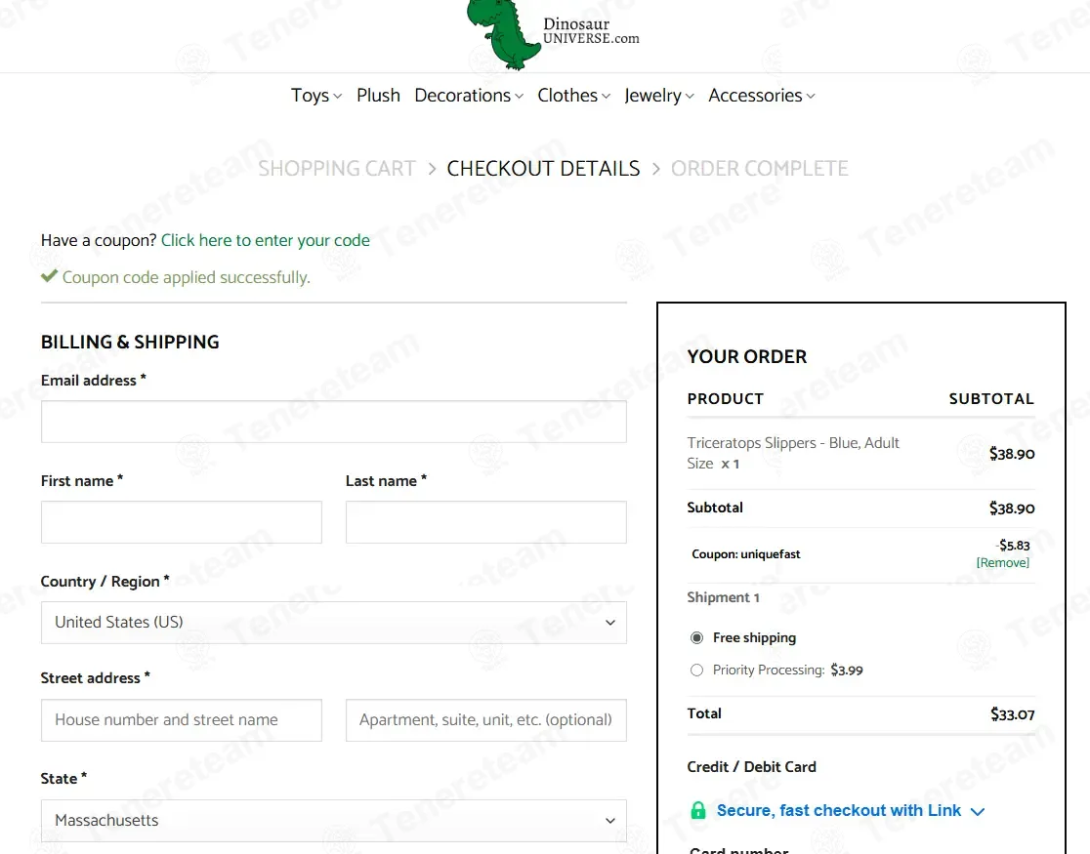Click the green dinosaur logo
1090x854 pixels.
tap(504, 33)
